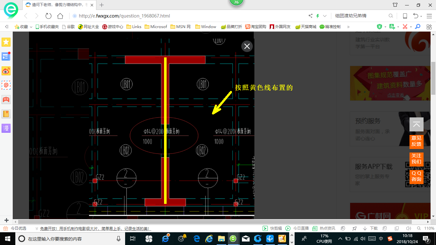The width and height of the screenshot is (436, 245).
Task: Open a new browser tab
Action: 102,5
